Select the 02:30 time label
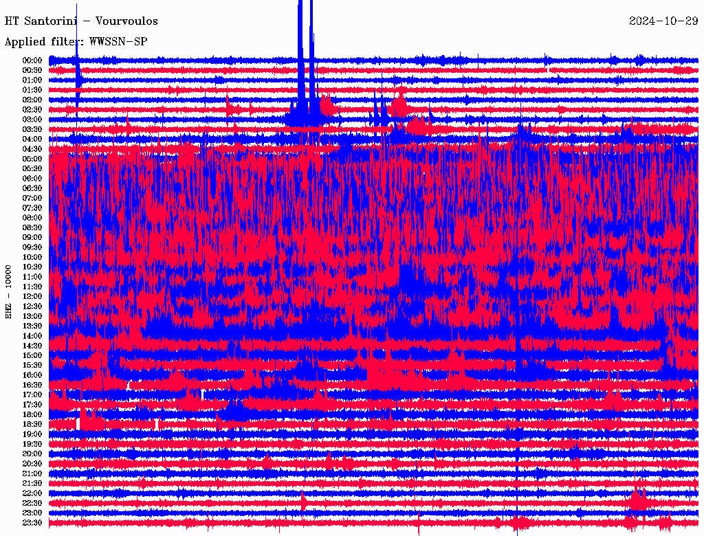Viewport: 704px width, 536px height. click(x=32, y=109)
